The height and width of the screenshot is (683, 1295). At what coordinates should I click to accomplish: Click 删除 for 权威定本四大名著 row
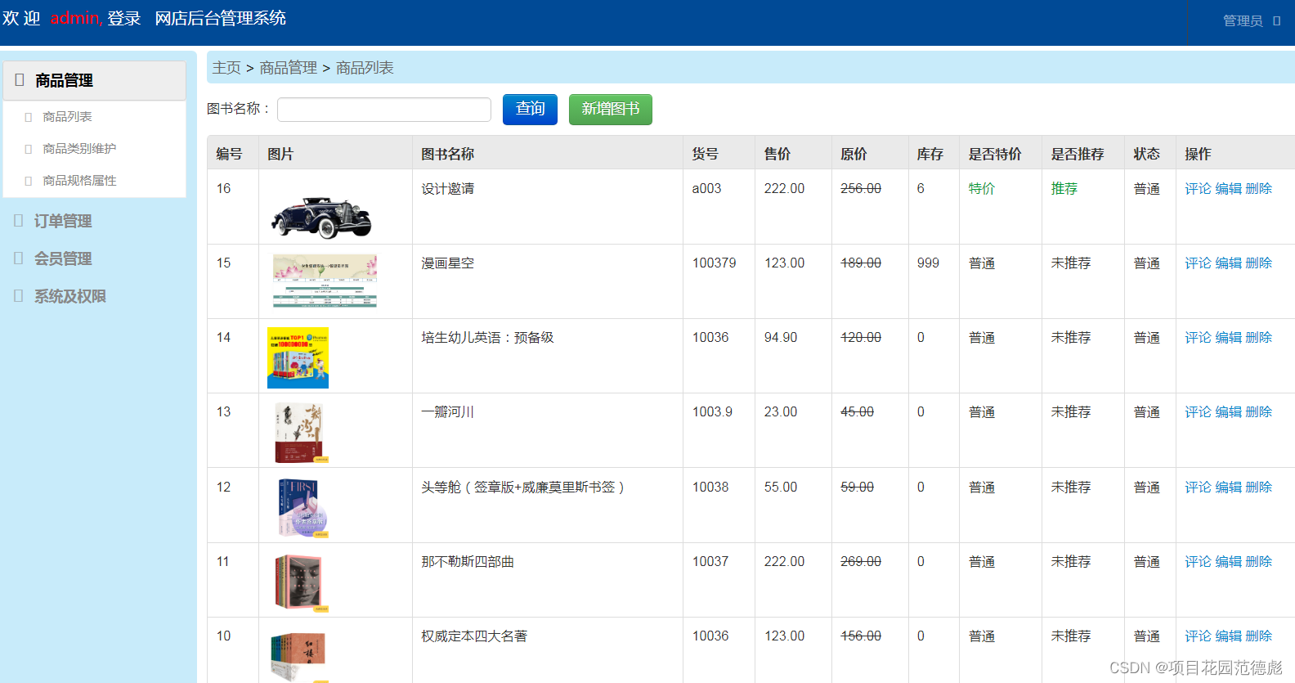tap(1259, 636)
